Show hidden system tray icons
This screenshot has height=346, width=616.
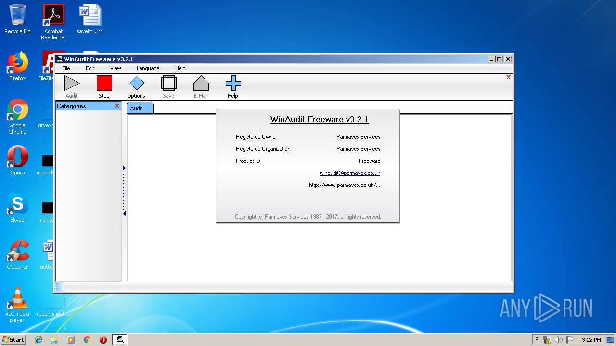click(537, 340)
